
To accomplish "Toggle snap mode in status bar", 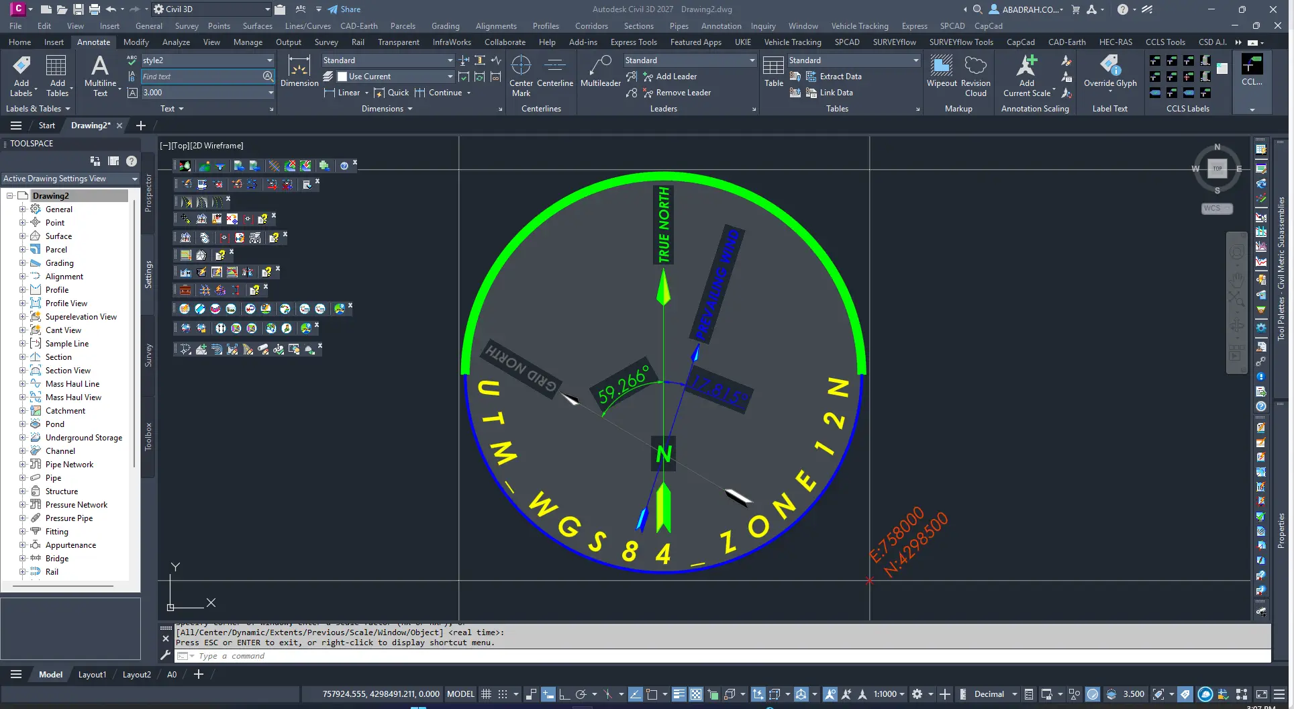I will (x=502, y=694).
